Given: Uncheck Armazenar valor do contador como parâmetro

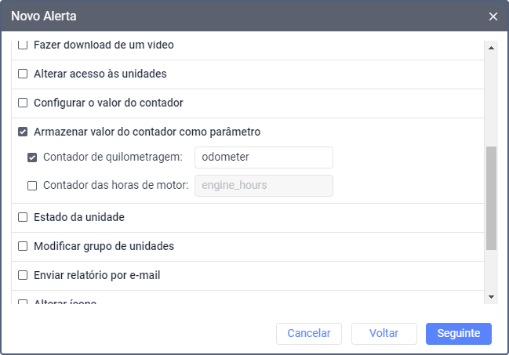Looking at the screenshot, I should (23, 132).
